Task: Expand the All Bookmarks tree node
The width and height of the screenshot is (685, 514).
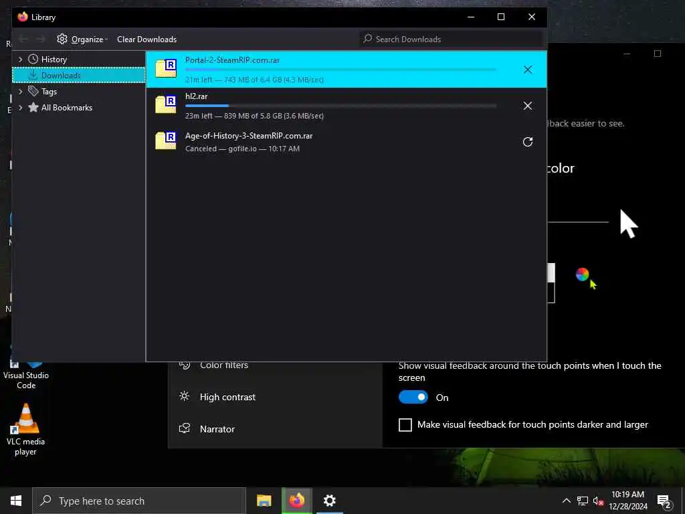Action: 20,108
